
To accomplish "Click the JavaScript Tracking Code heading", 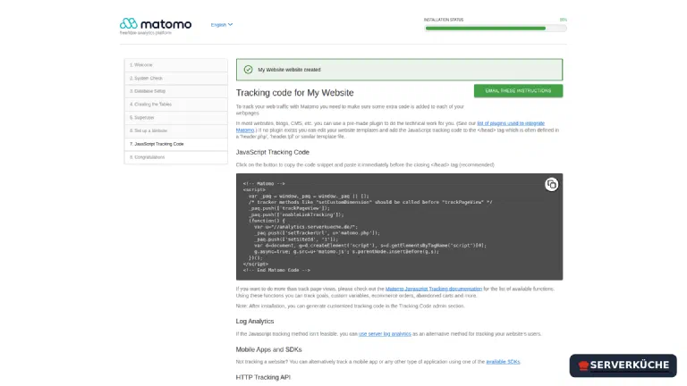I will point(273,152).
